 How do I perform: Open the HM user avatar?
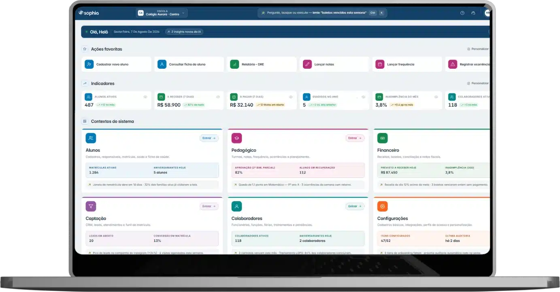point(488,13)
